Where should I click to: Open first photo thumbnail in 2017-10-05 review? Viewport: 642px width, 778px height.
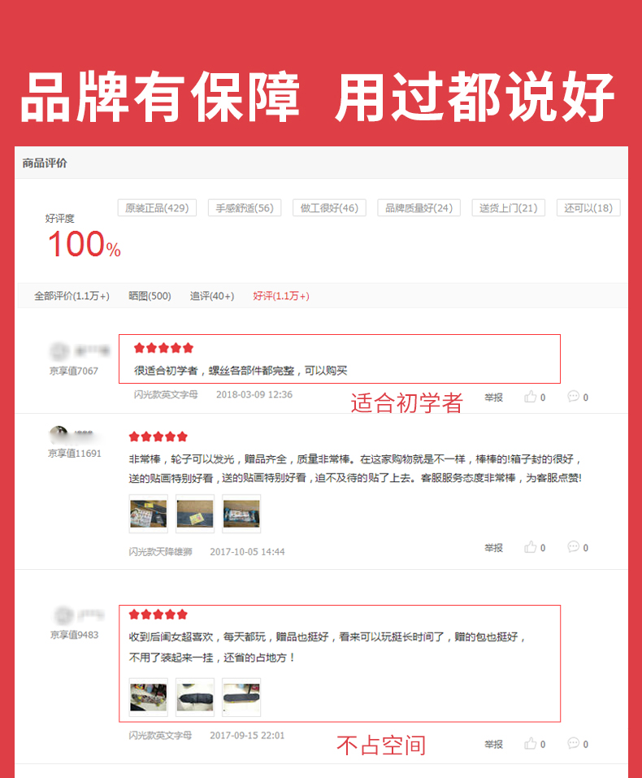[x=149, y=514]
